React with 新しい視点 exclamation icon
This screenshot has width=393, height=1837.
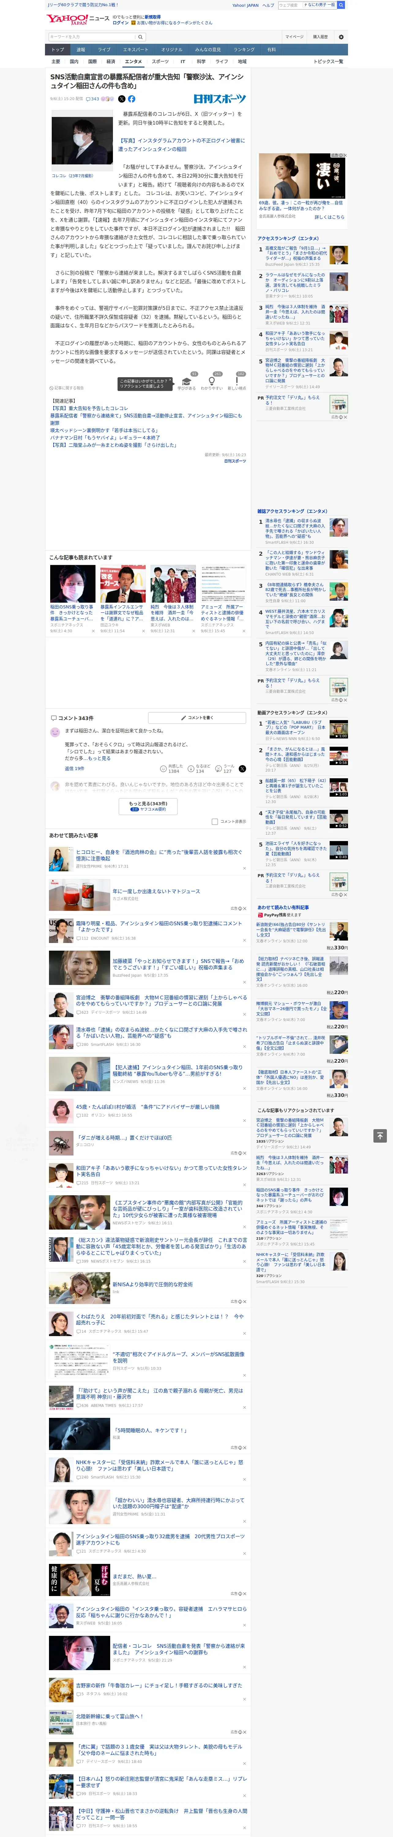pyautogui.click(x=237, y=381)
